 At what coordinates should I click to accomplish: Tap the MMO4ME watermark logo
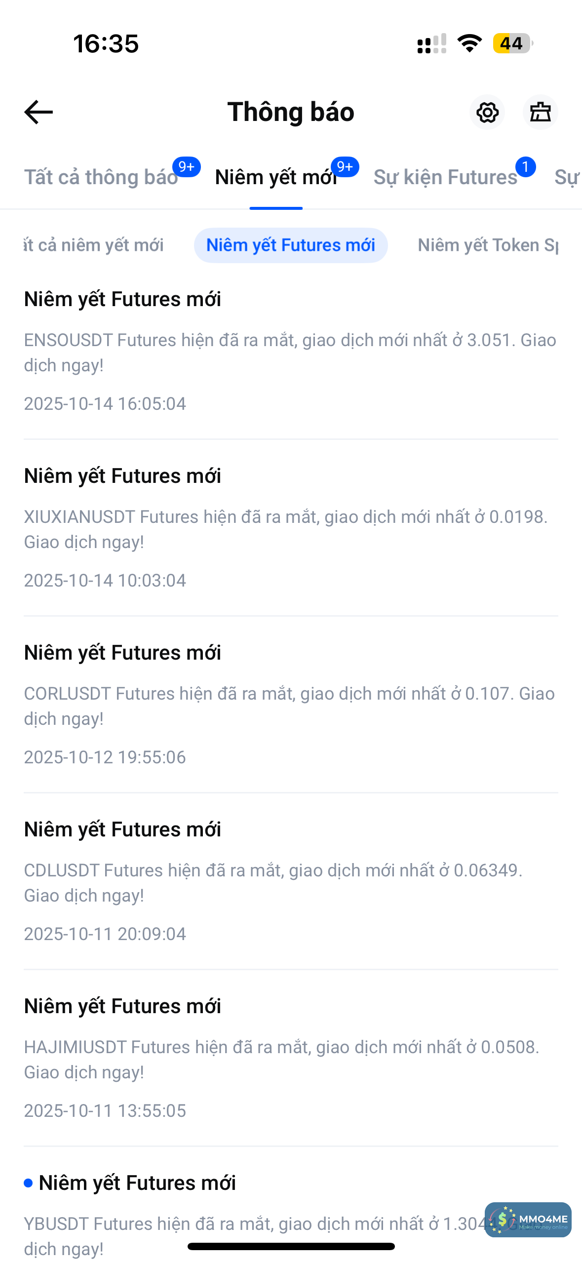click(x=528, y=1220)
